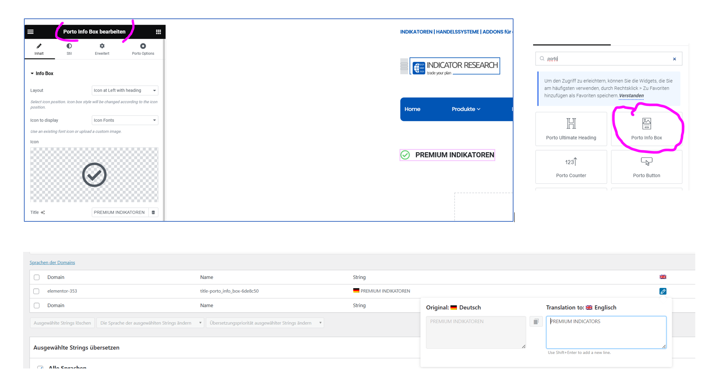Select the Porto Button widget
The height and width of the screenshot is (388, 727).
(x=647, y=167)
